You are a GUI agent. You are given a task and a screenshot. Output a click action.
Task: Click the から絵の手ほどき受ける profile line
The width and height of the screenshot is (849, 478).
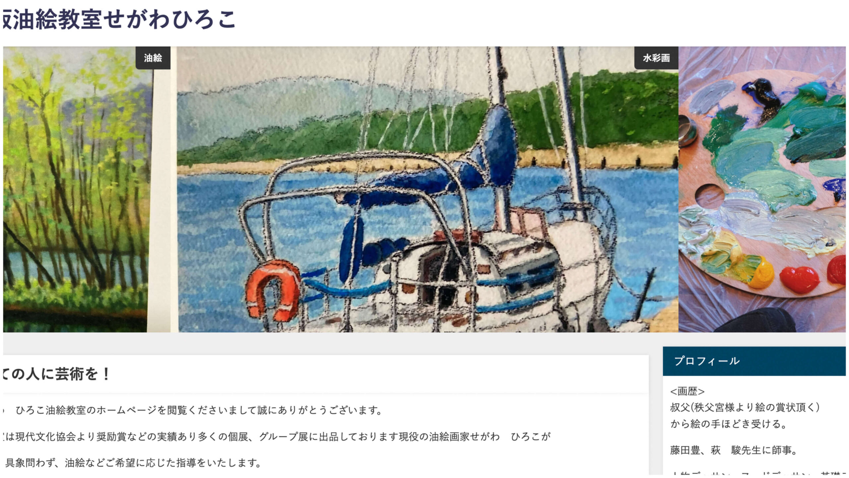(x=728, y=424)
